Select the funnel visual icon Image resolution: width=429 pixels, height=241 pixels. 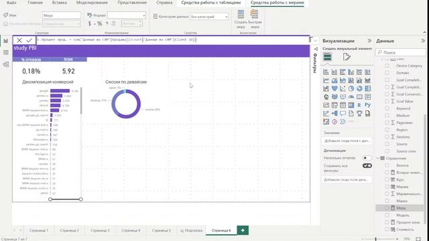(x=334, y=88)
